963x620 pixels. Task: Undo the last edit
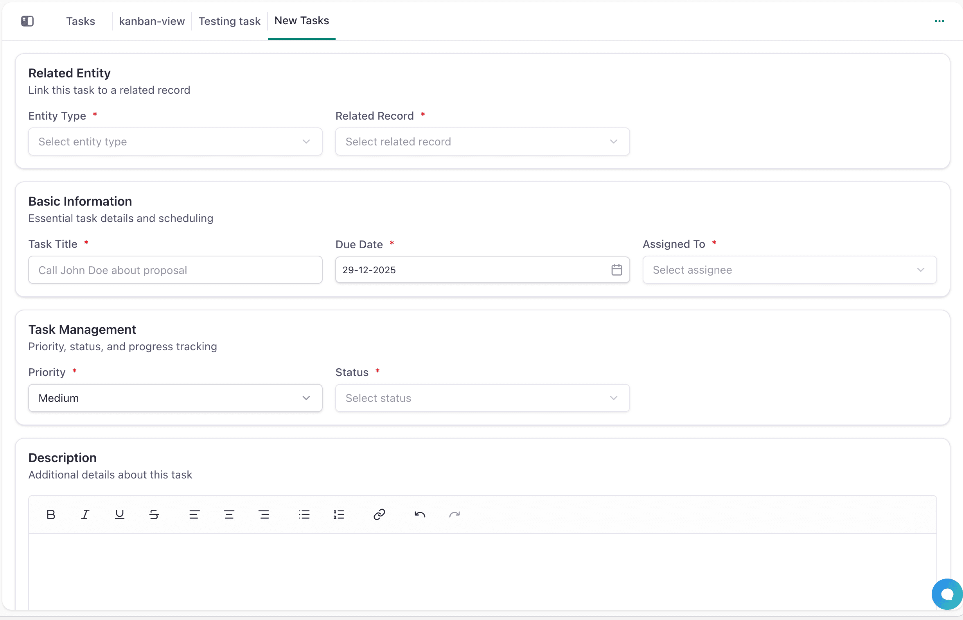[x=420, y=514]
